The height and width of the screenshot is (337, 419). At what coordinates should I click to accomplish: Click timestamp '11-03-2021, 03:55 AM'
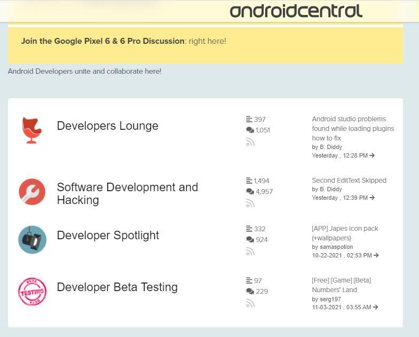(342, 307)
